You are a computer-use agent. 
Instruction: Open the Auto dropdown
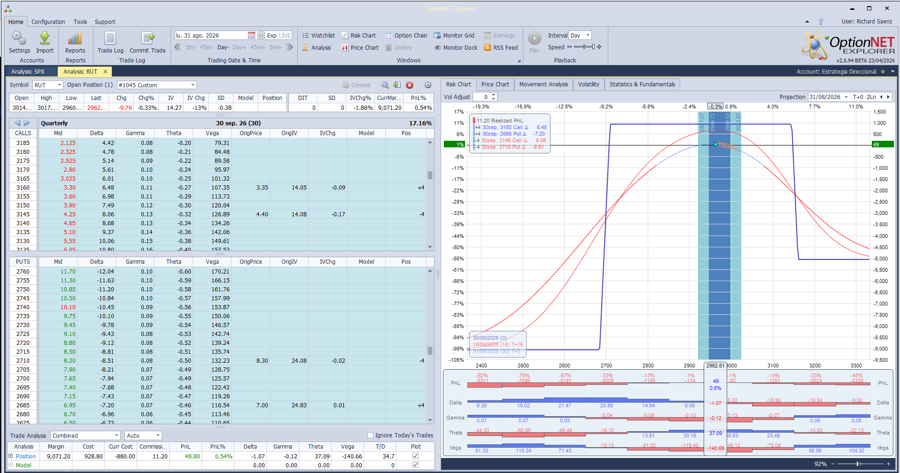(x=143, y=435)
